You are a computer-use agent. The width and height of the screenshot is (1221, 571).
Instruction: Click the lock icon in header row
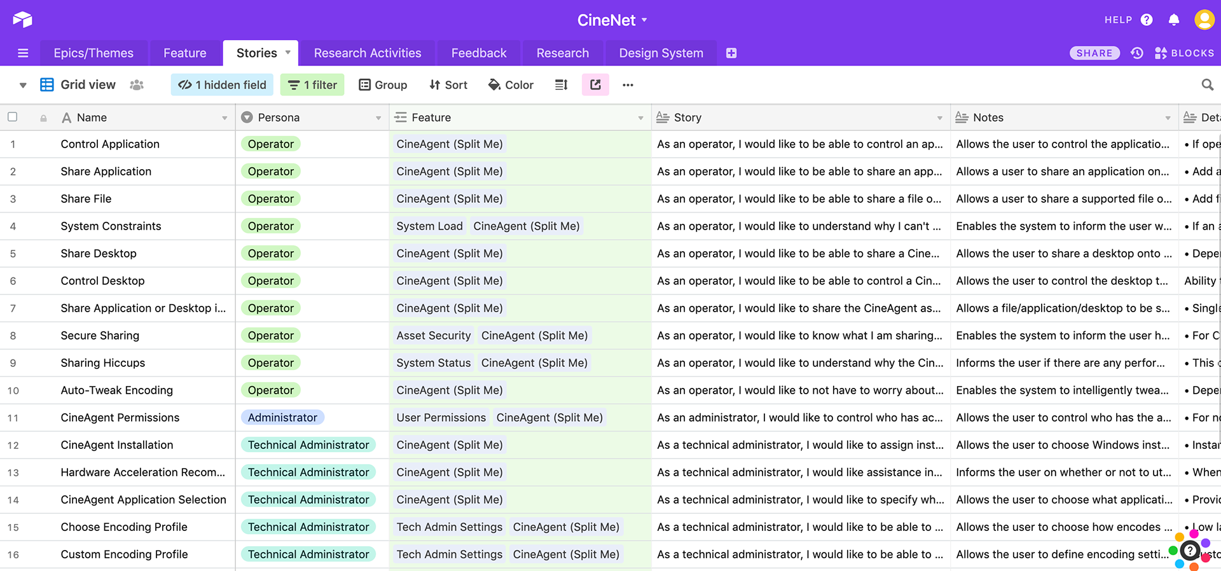[x=43, y=118]
